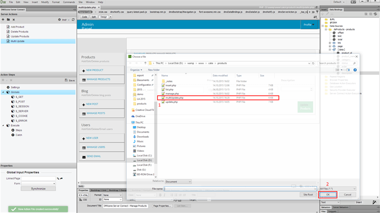Select Downloads in navigation pane
Screen dimensions: 380x213
(x=143, y=137)
